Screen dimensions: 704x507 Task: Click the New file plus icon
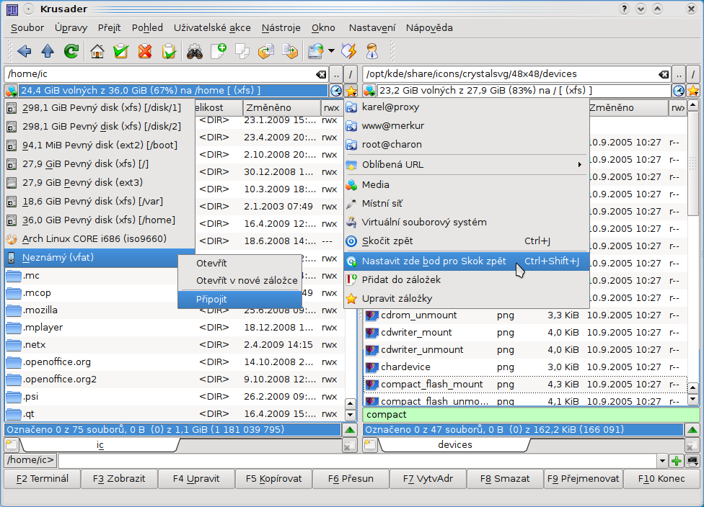tap(219, 51)
